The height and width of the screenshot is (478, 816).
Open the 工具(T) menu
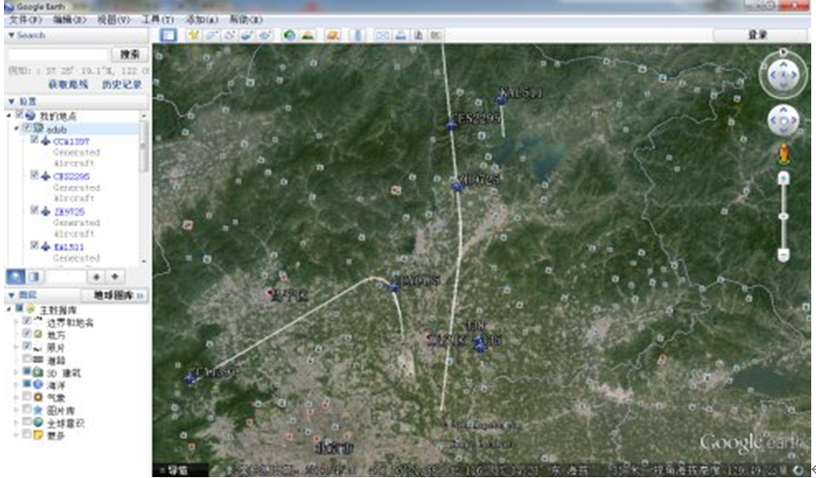click(157, 20)
